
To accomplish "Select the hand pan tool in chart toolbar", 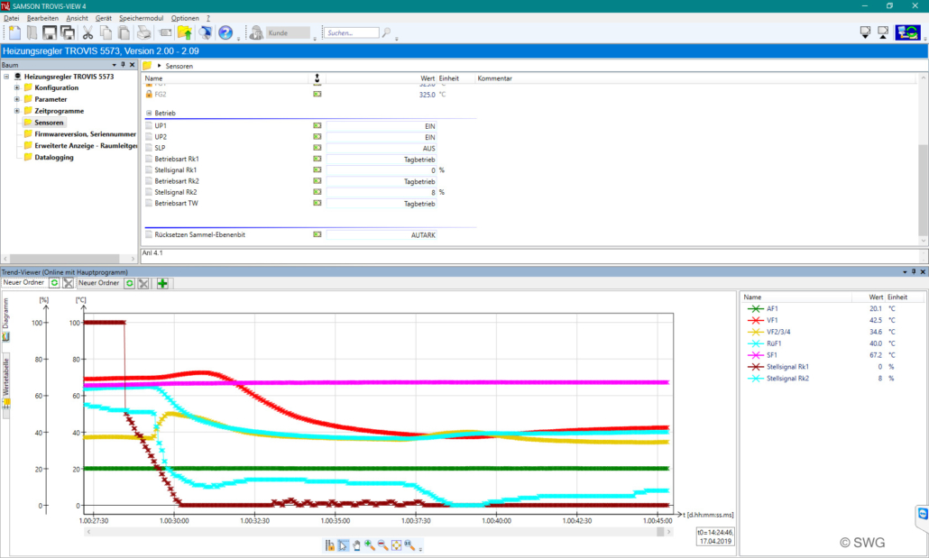I will (356, 545).
